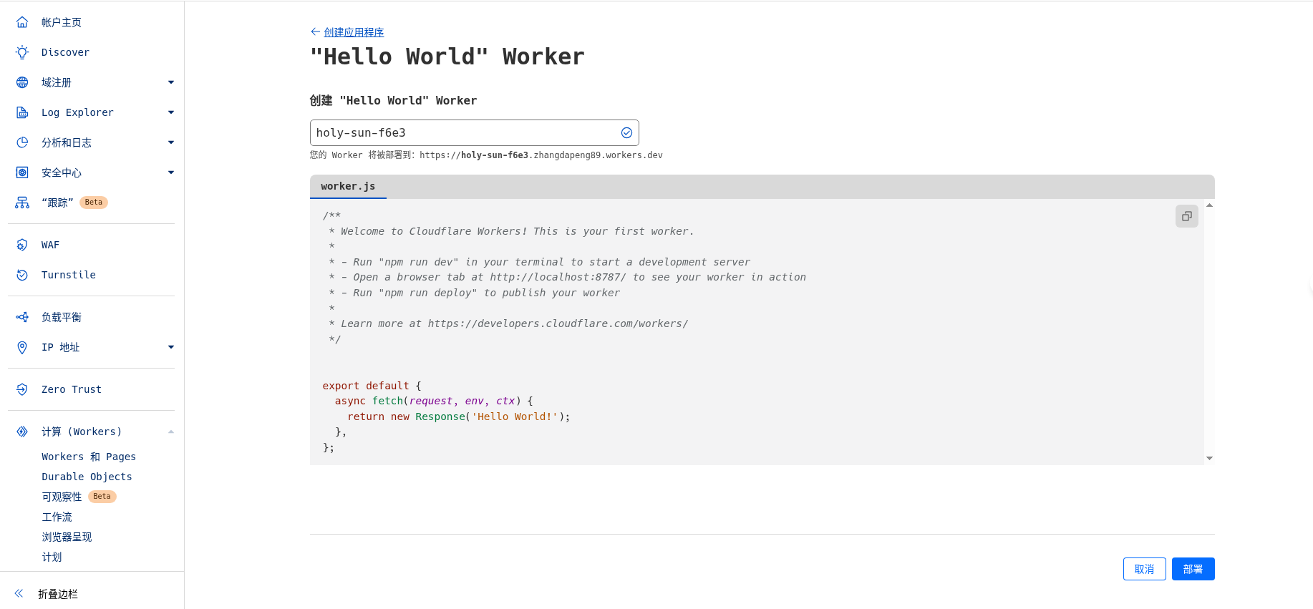Click the "export default {" code line

tap(372, 386)
